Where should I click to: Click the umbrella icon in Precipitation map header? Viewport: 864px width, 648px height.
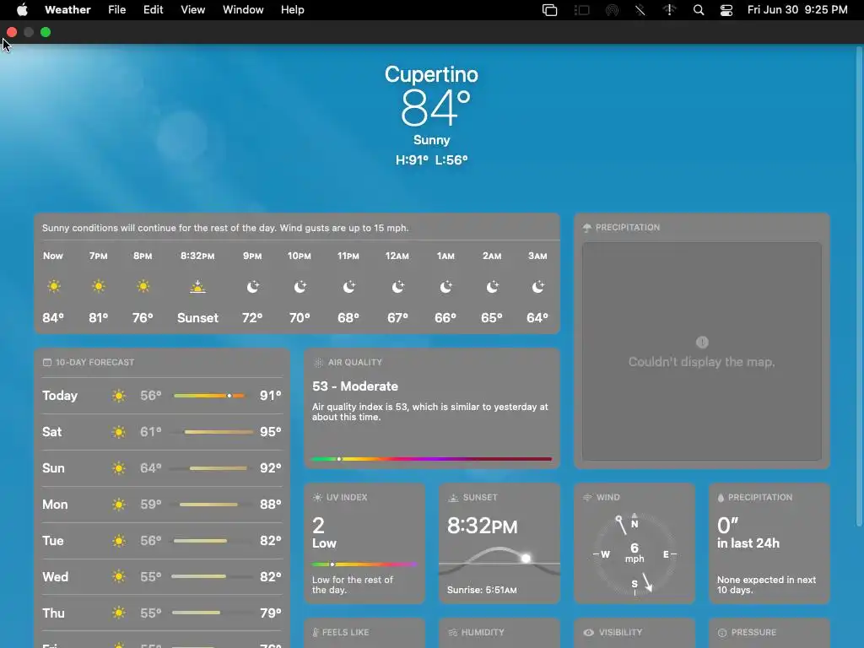[x=587, y=228]
